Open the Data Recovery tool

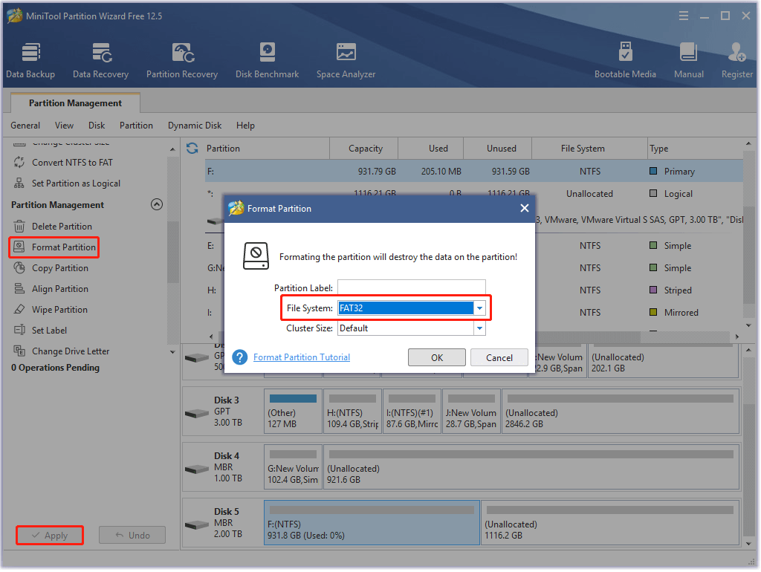100,59
